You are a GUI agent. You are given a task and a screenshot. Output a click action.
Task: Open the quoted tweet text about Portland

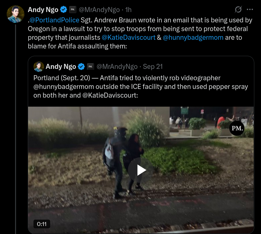[x=141, y=87]
